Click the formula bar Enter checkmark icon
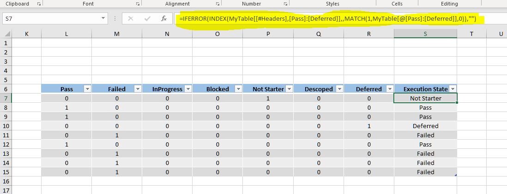Image resolution: width=507 pixels, height=194 pixels. click(147, 19)
